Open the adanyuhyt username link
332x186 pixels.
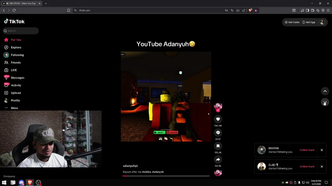(x=130, y=166)
